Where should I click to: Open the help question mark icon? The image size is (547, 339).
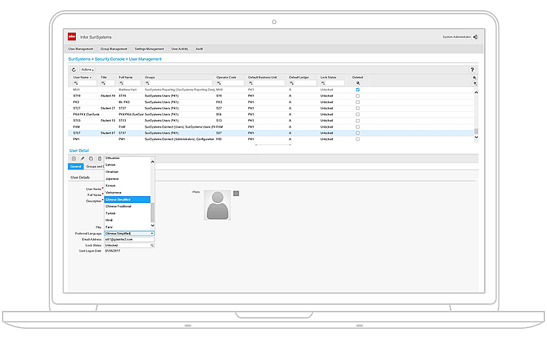472,70
